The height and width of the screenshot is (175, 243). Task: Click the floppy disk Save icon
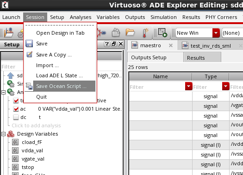pos(29,44)
